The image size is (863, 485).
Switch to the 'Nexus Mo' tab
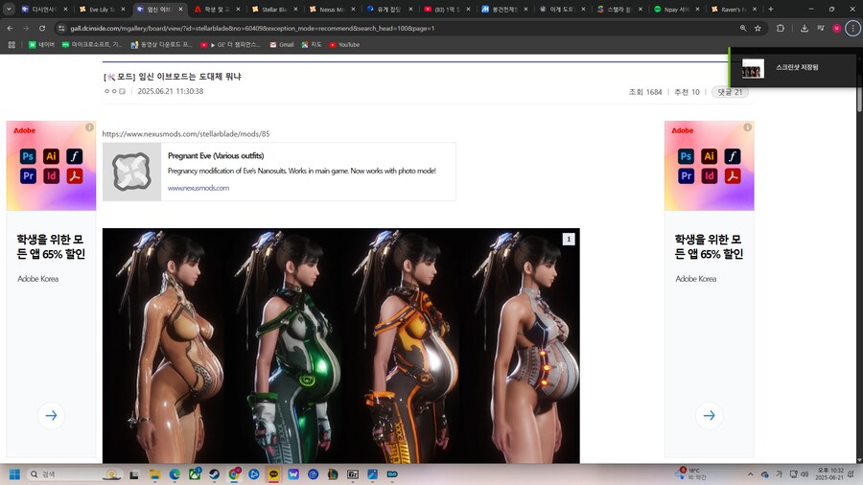tap(332, 9)
